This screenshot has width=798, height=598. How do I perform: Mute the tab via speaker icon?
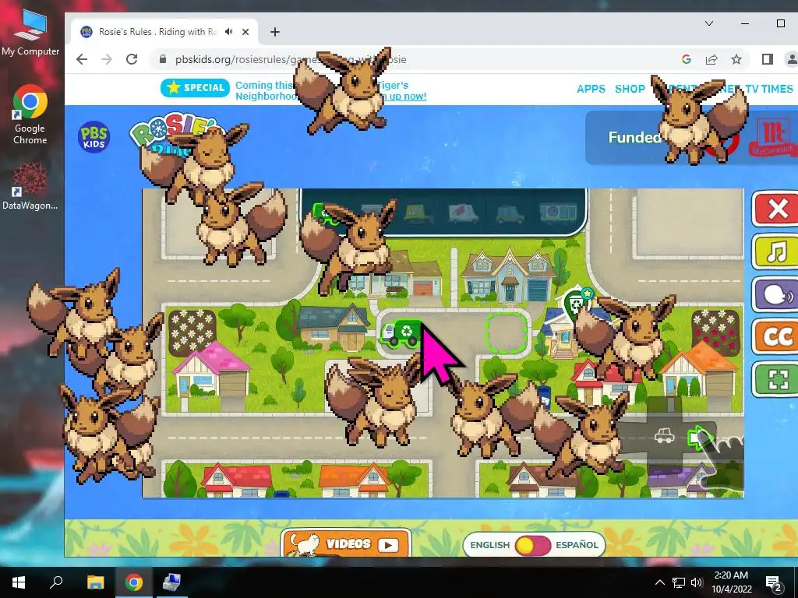(x=229, y=31)
